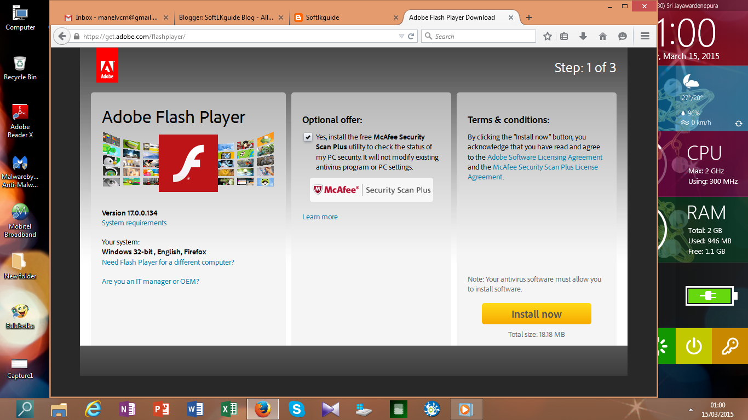748x420 pixels.
Task: Select the Recycle Bin desktop icon
Action: 20,68
